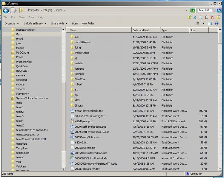
Task: Click in the Search iSync field
Action: pos(206,10)
